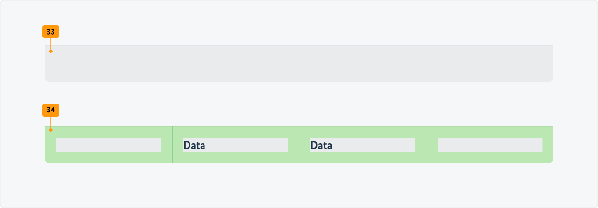Click divider between the two Data columns
The image size is (598, 208).
[x=299, y=145]
